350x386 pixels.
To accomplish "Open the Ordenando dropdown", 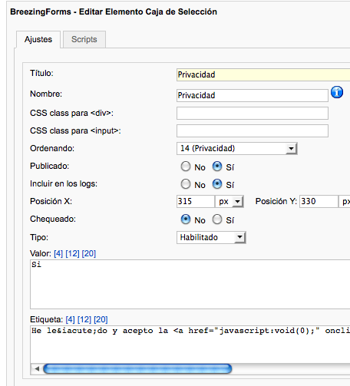I will [237, 149].
